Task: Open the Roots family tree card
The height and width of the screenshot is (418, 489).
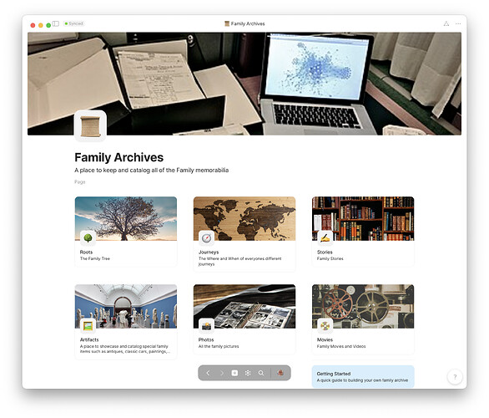Action: click(x=126, y=232)
